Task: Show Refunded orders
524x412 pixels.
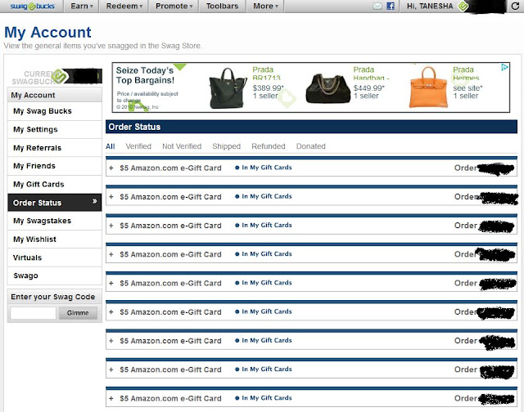Action: tap(269, 146)
